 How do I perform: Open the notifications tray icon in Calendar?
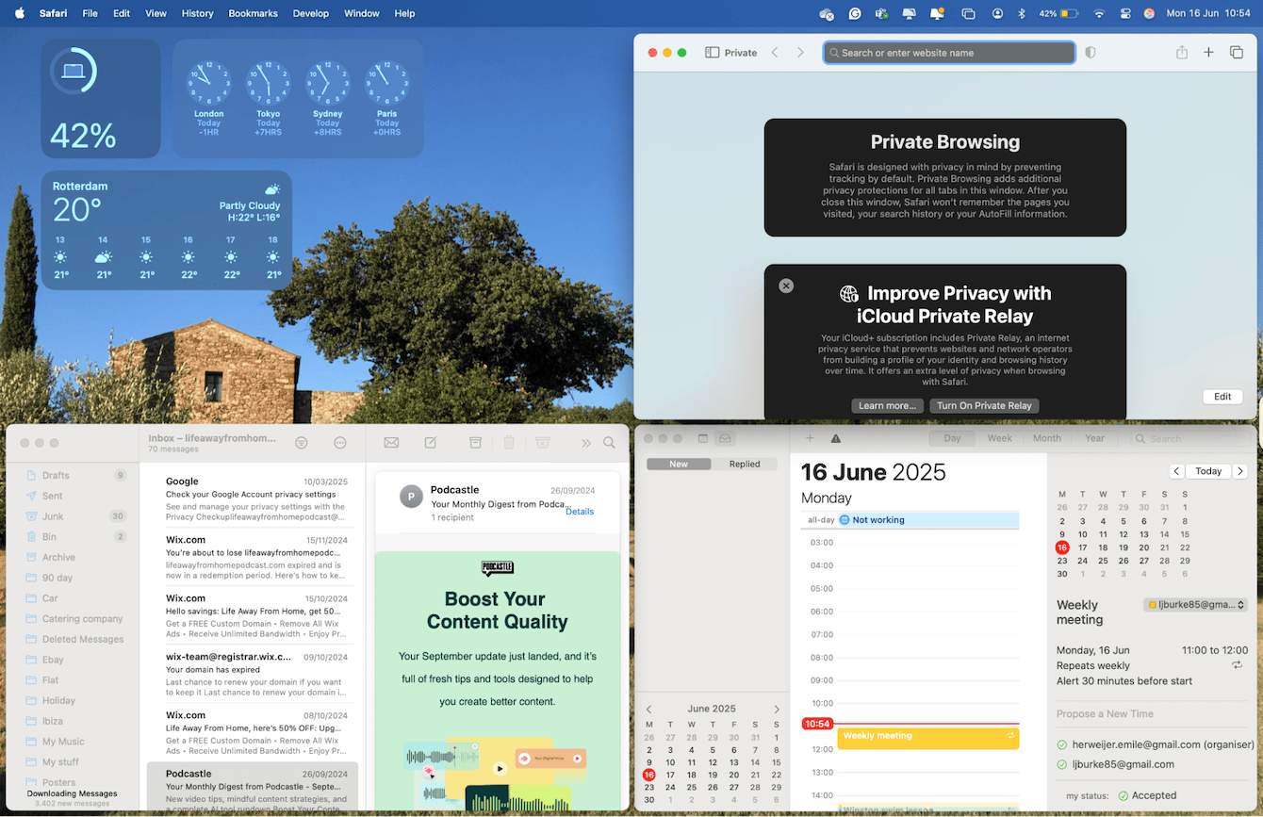pos(724,438)
